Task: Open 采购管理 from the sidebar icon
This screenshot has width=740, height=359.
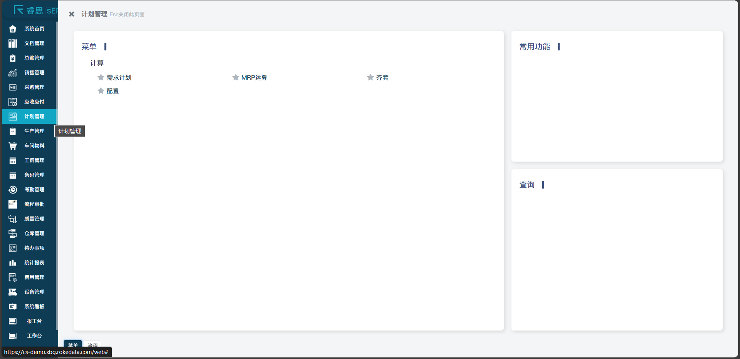Action: click(x=13, y=87)
